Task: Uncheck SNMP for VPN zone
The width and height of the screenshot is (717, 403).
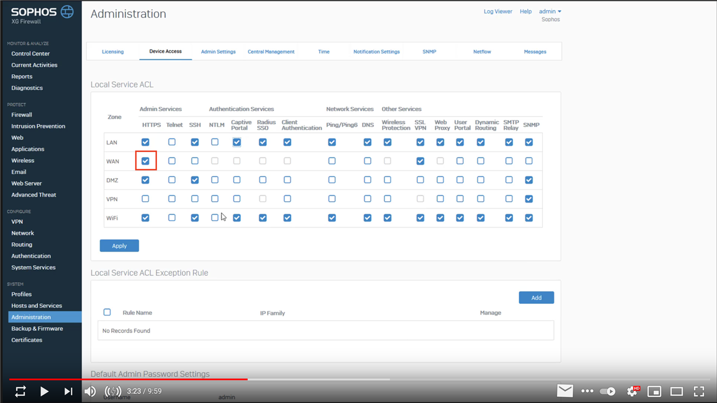Action: pyautogui.click(x=529, y=199)
